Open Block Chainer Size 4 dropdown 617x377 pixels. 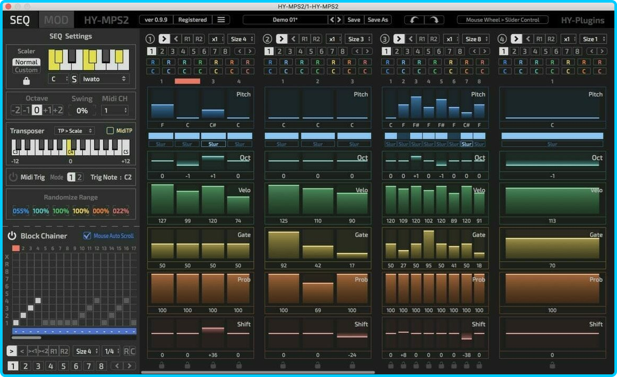click(86, 351)
